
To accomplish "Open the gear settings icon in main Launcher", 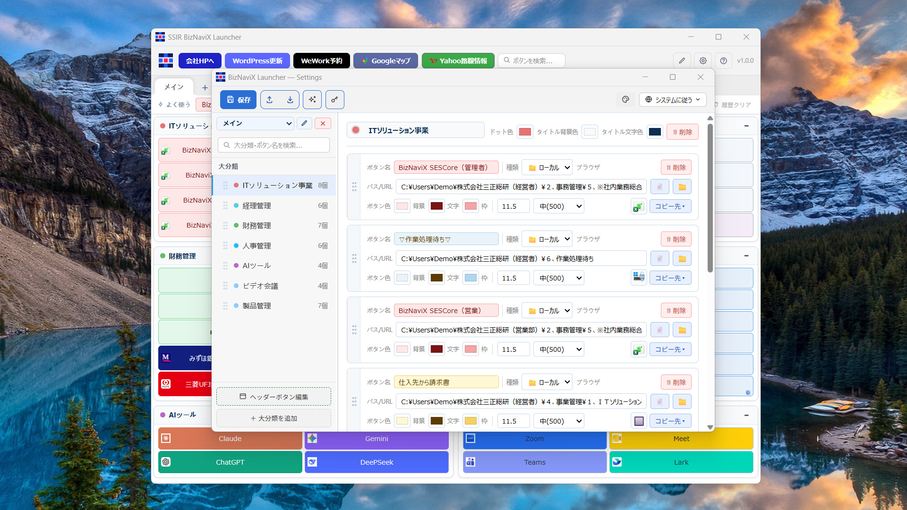I will pos(703,60).
